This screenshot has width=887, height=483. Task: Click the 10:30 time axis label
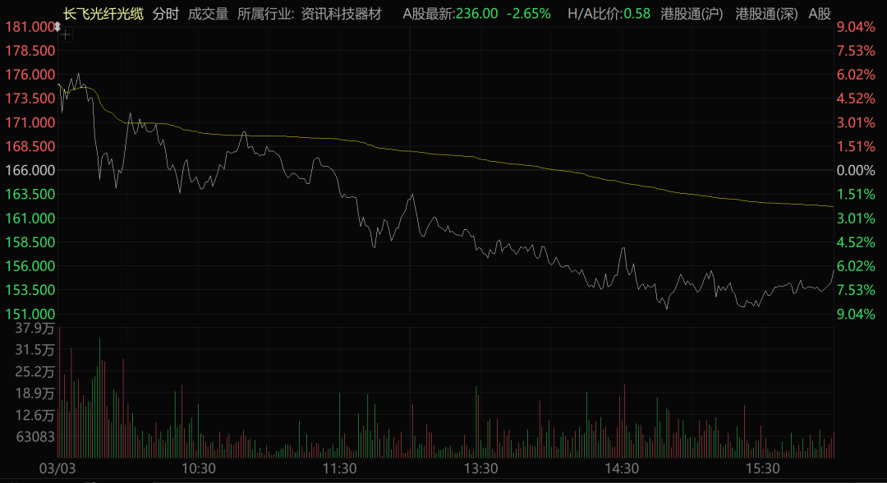(x=199, y=468)
